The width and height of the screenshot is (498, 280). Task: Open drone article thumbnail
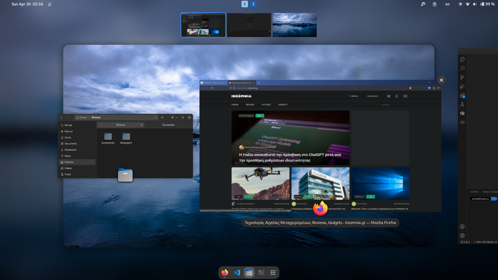[x=261, y=184]
